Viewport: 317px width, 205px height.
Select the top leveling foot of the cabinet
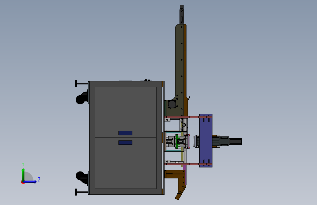point(82,84)
